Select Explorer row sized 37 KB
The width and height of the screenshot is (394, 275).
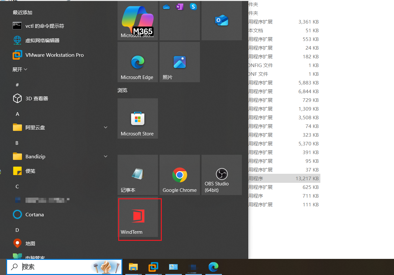(284, 170)
